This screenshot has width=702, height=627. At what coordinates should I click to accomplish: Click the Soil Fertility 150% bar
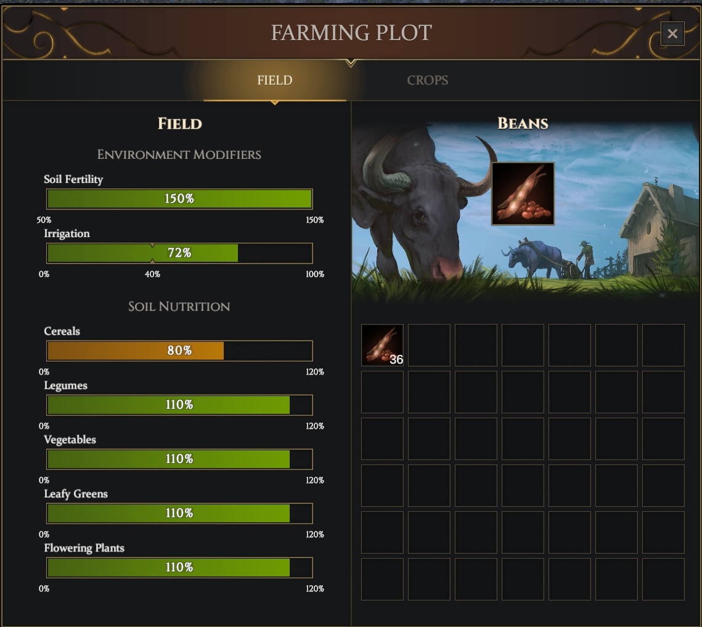179,199
